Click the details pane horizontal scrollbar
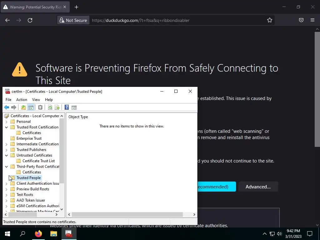The height and width of the screenshot is (240, 320). pyautogui.click(x=127, y=214)
